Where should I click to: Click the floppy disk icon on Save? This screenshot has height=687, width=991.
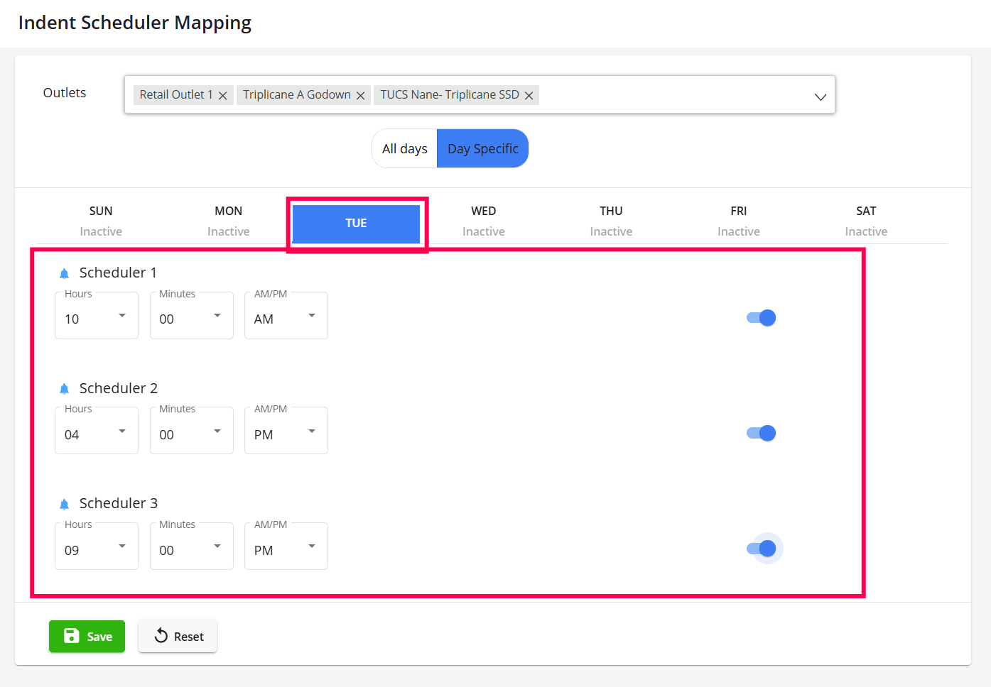coord(72,636)
